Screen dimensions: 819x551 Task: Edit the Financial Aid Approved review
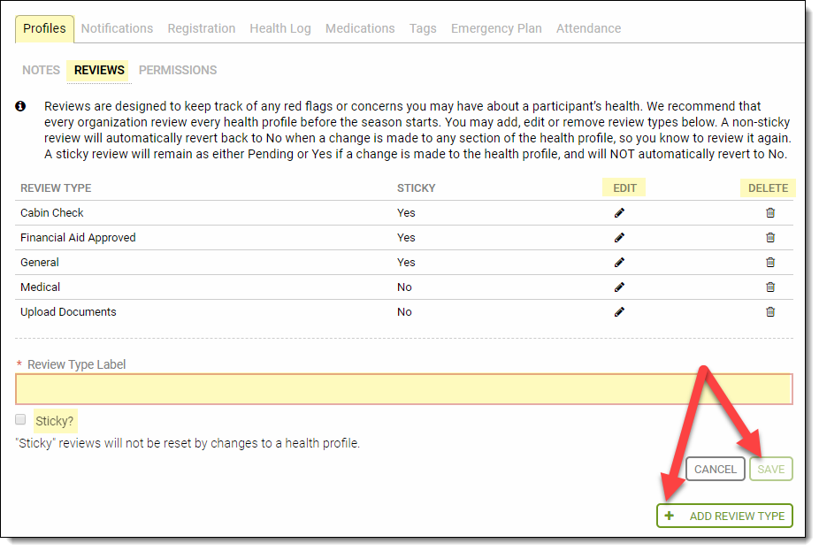click(x=619, y=238)
